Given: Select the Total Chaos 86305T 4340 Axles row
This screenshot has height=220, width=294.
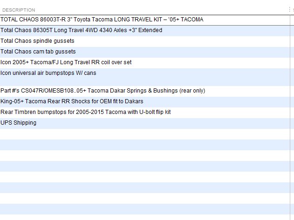Looking at the screenshot, I should 145,31.
